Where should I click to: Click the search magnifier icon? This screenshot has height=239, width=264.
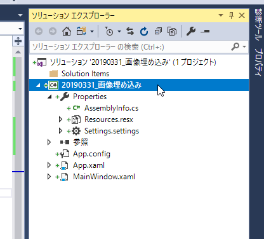[x=235, y=46]
